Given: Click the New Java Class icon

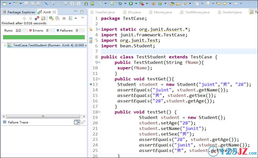Looking at the screenshot, I should tap(160, 4).
